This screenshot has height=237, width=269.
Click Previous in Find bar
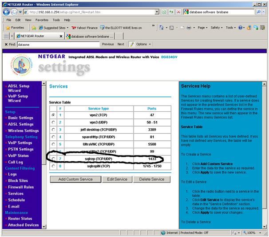coord(108,44)
